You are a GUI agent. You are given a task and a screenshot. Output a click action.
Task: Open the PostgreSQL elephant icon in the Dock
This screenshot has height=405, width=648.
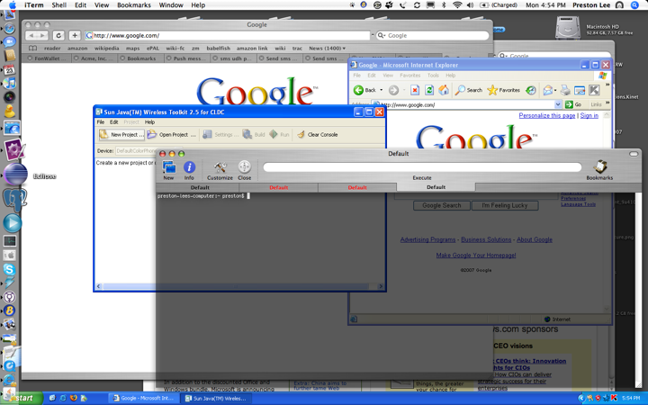point(15,200)
